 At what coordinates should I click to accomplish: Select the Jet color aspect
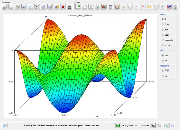165,19
